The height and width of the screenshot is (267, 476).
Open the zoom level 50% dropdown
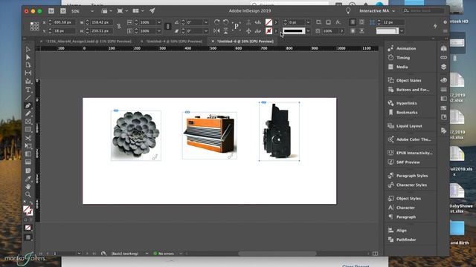pos(92,11)
